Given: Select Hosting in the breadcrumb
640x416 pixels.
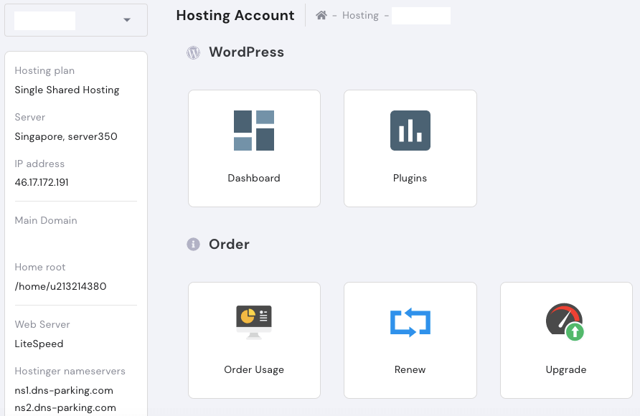Looking at the screenshot, I should click(x=360, y=16).
